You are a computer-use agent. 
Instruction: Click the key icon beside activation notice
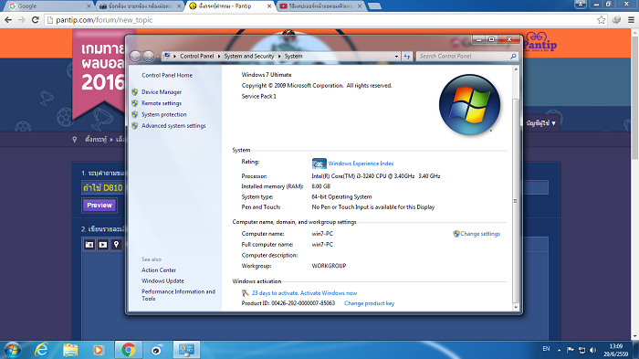click(246, 293)
